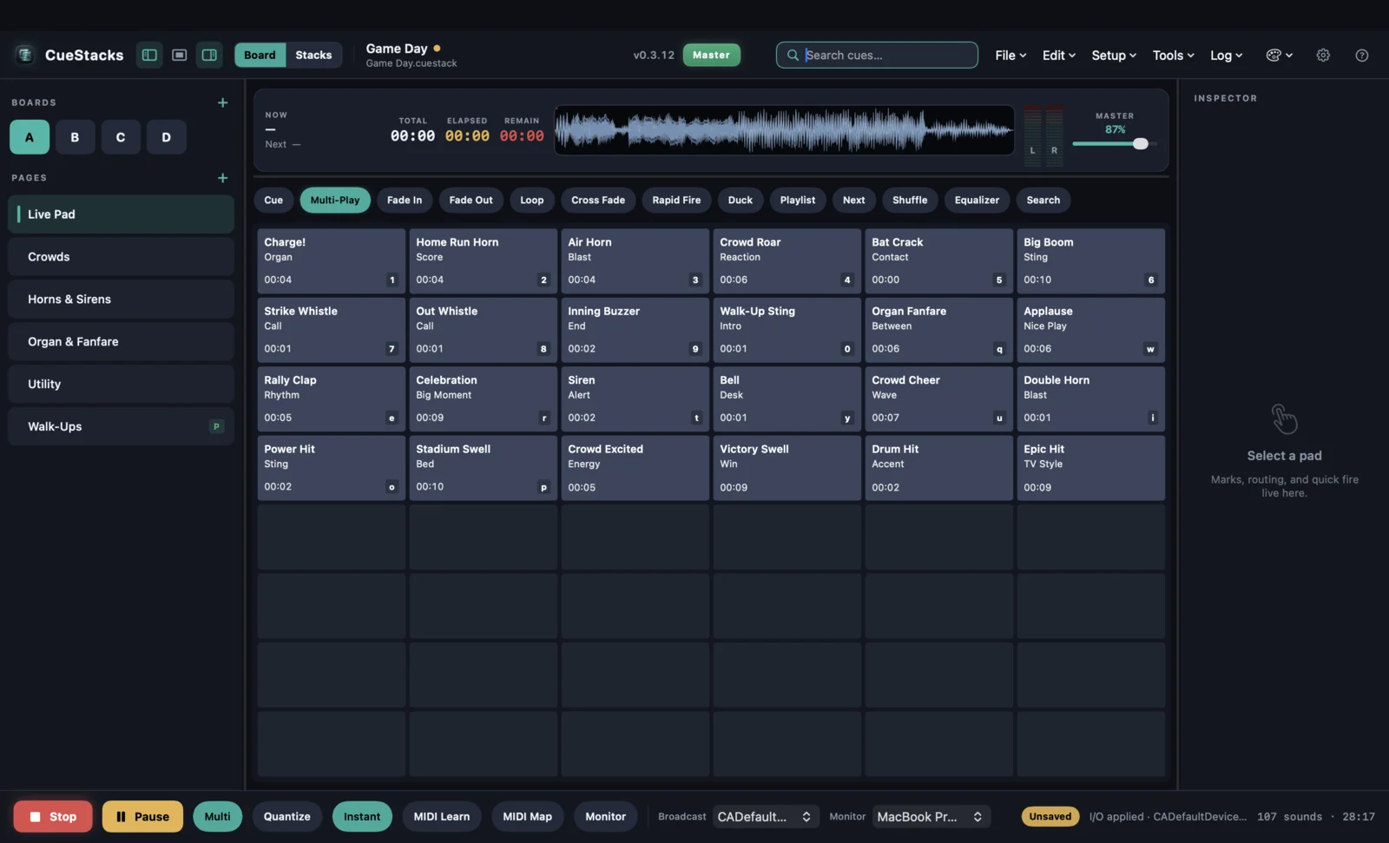Toggle the left sidebar panel icon
The image size is (1389, 843).
(149, 55)
